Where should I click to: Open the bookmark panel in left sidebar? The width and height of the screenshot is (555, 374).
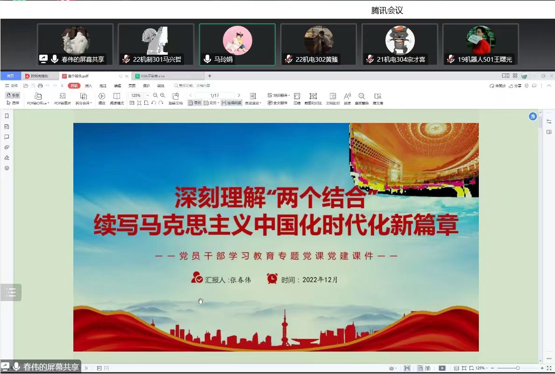7,116
